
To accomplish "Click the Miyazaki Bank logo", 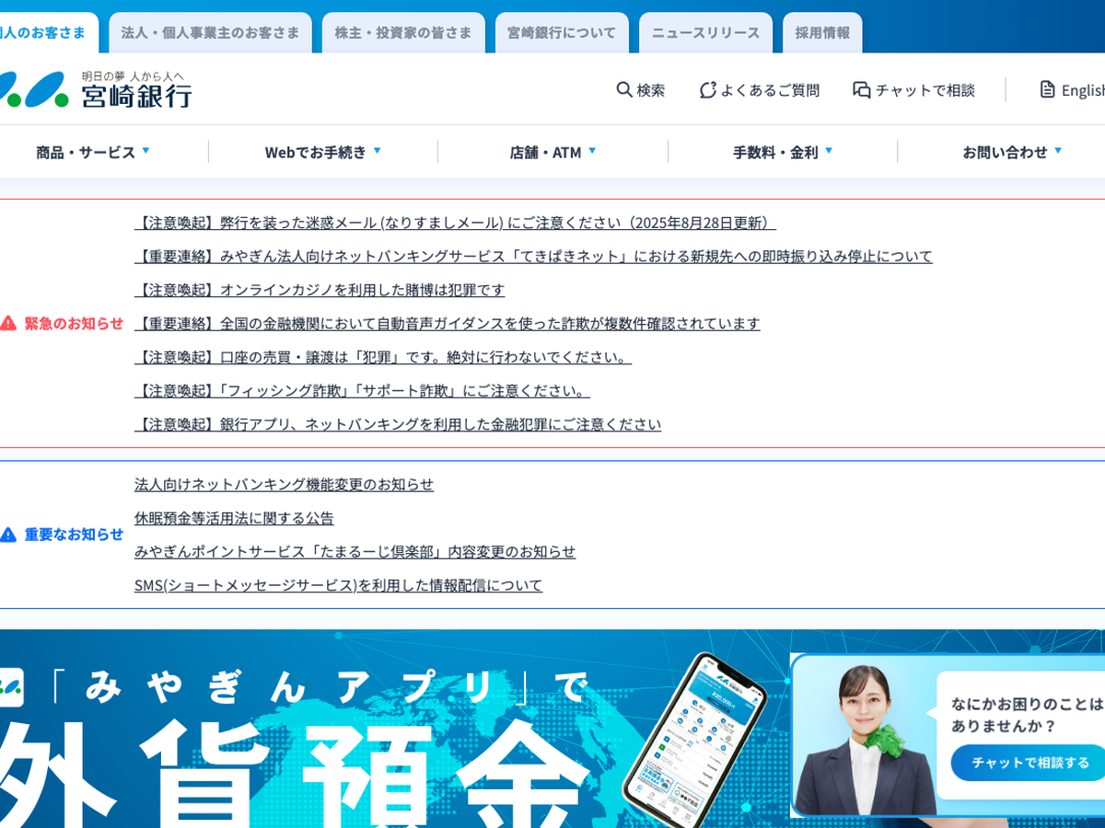I will click(x=97, y=90).
